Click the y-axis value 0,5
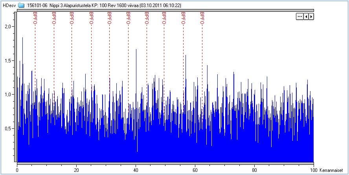The width and height of the screenshot is (349, 175). point(8,128)
